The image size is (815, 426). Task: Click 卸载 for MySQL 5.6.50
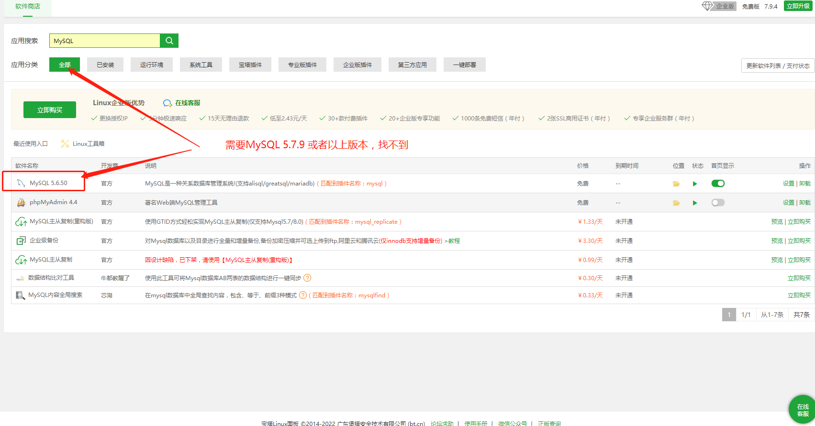pyautogui.click(x=805, y=184)
